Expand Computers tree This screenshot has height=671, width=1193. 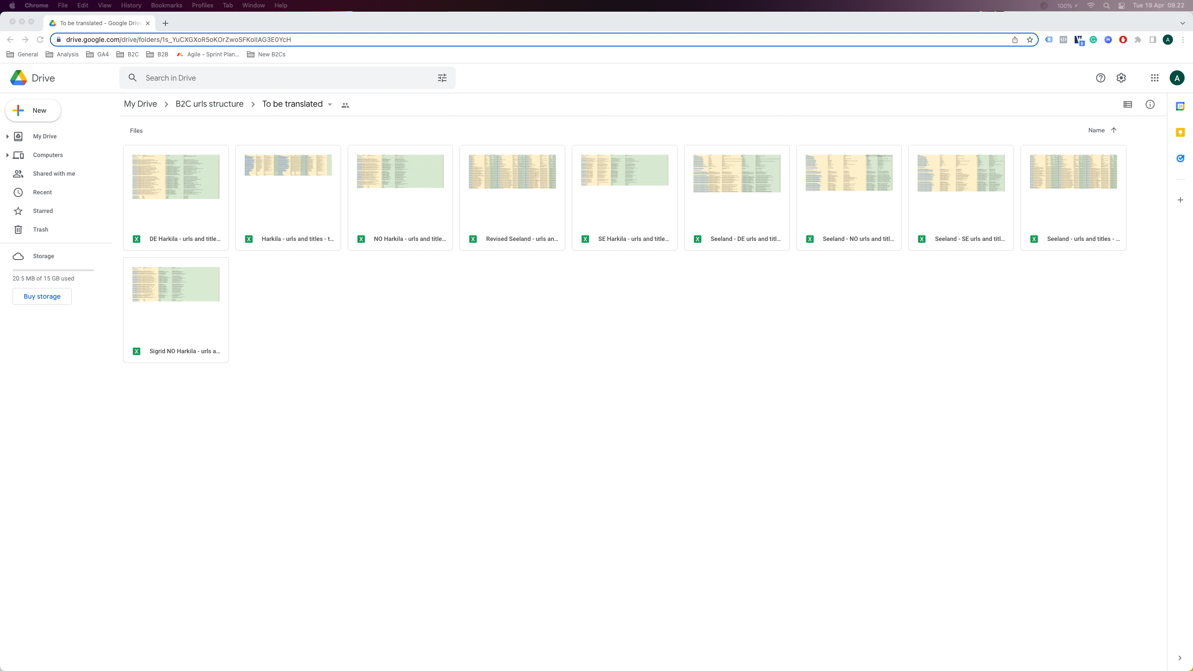click(x=7, y=155)
